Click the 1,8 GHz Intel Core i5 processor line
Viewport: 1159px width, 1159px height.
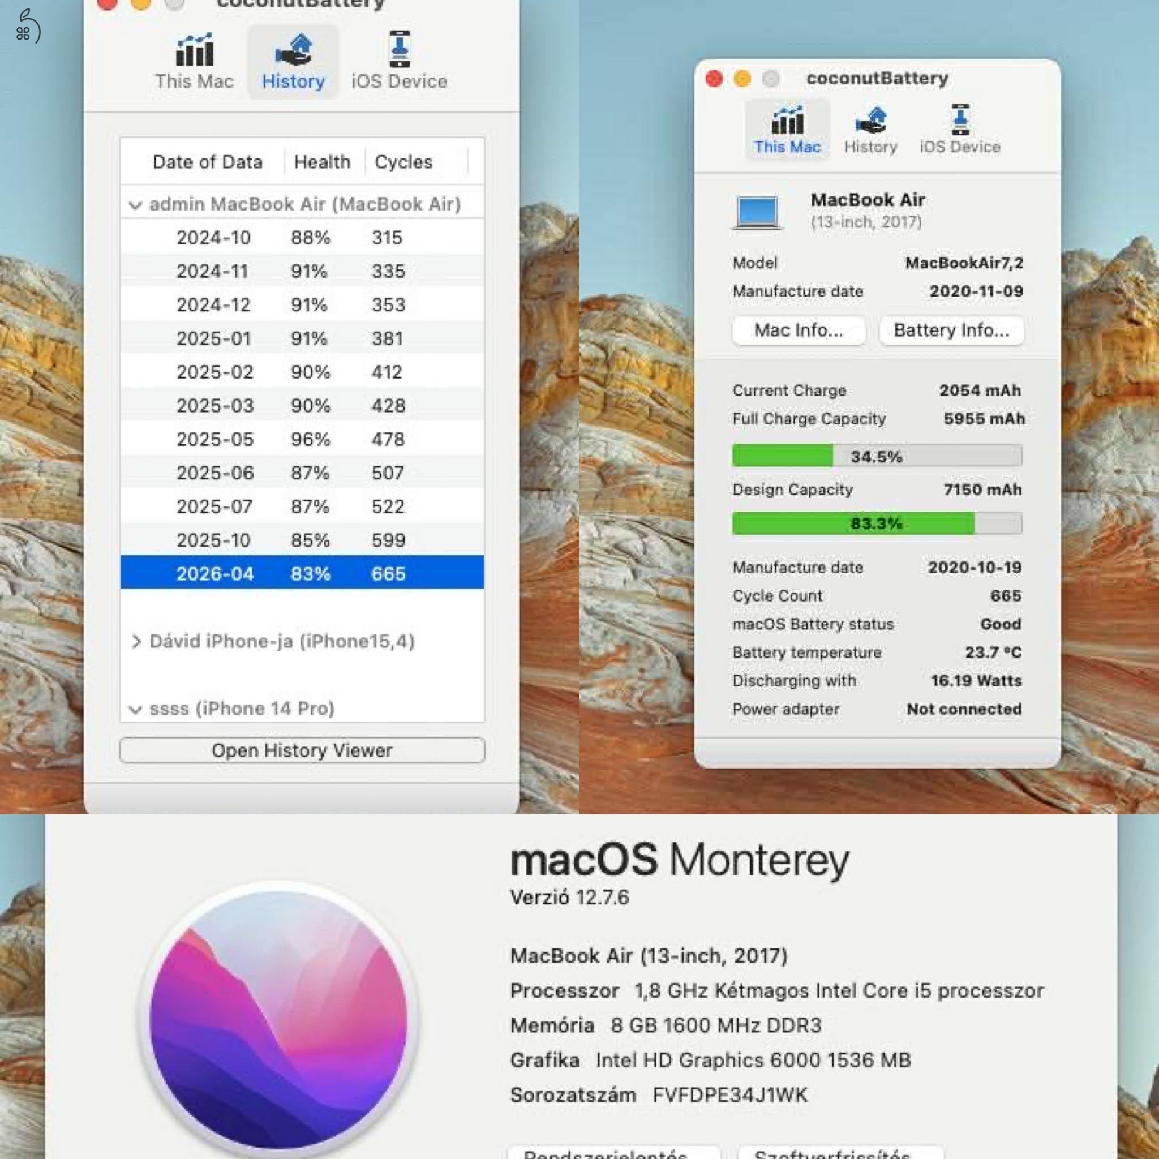[x=777, y=990]
